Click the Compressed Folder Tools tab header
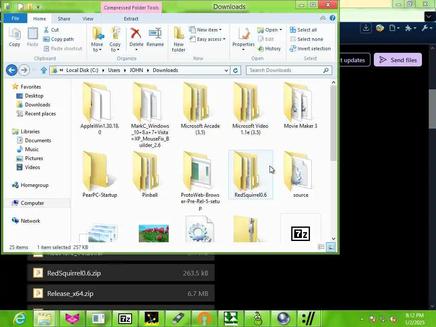 tap(131, 8)
